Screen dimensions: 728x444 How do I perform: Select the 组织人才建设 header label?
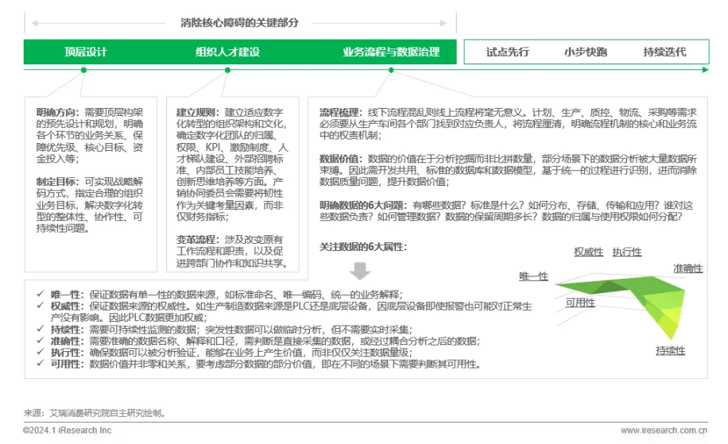click(x=227, y=52)
